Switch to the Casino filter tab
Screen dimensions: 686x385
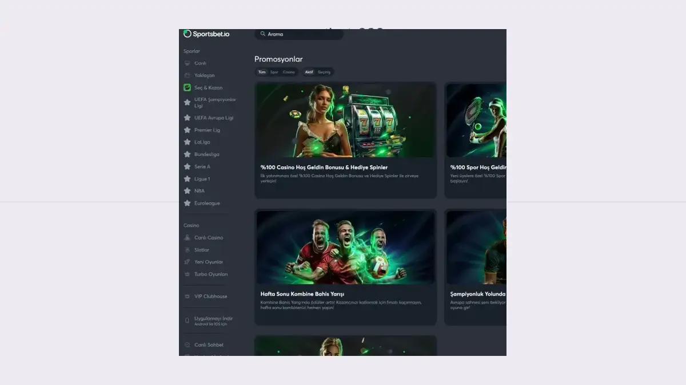(x=289, y=72)
